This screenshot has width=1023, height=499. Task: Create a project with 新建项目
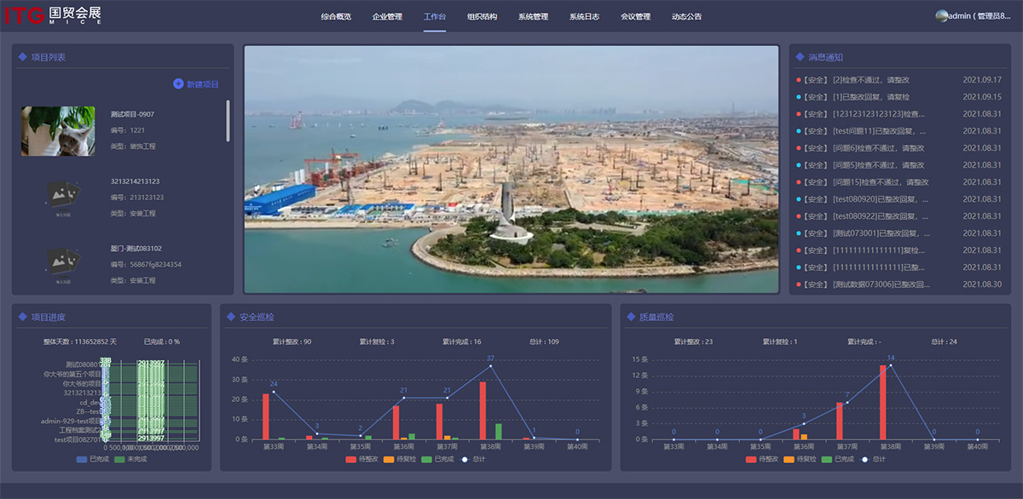[x=196, y=83]
